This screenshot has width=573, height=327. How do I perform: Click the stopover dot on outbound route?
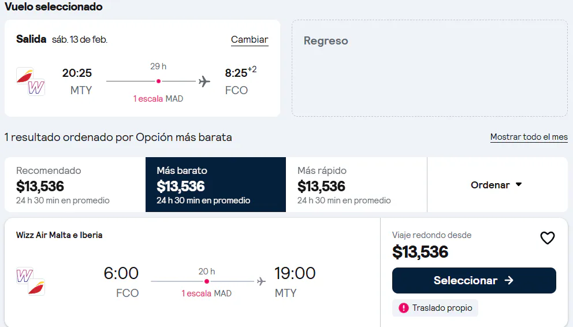(158, 81)
